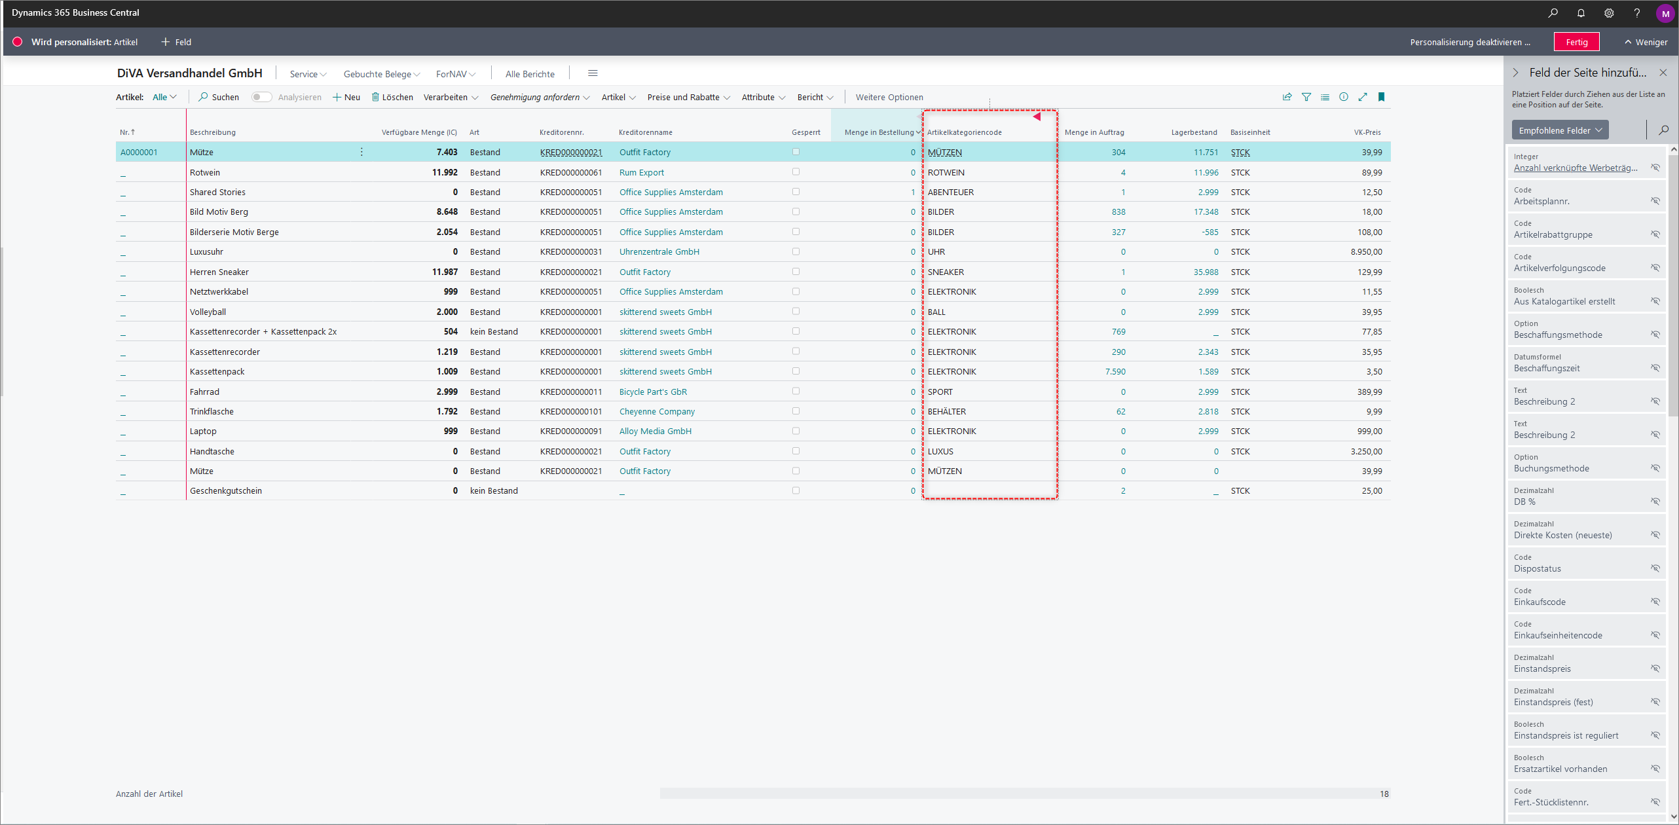This screenshot has height=825, width=1679.
Task: Click Anzahl verknüpfte Werbeträg... field link
Action: point(1575,168)
